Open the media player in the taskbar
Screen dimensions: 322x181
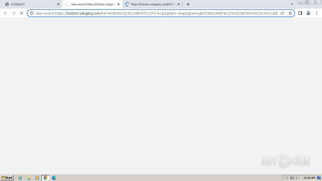pyautogui.click(x=37, y=178)
